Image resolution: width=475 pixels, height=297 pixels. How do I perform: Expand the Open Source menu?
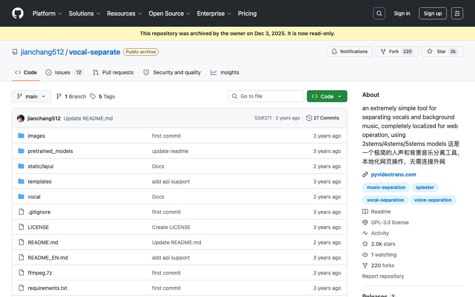pos(170,13)
